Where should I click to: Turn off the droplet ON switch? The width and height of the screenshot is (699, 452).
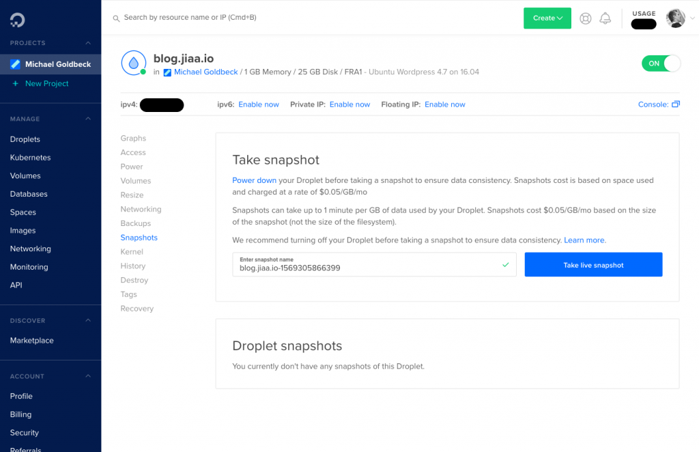tap(661, 63)
